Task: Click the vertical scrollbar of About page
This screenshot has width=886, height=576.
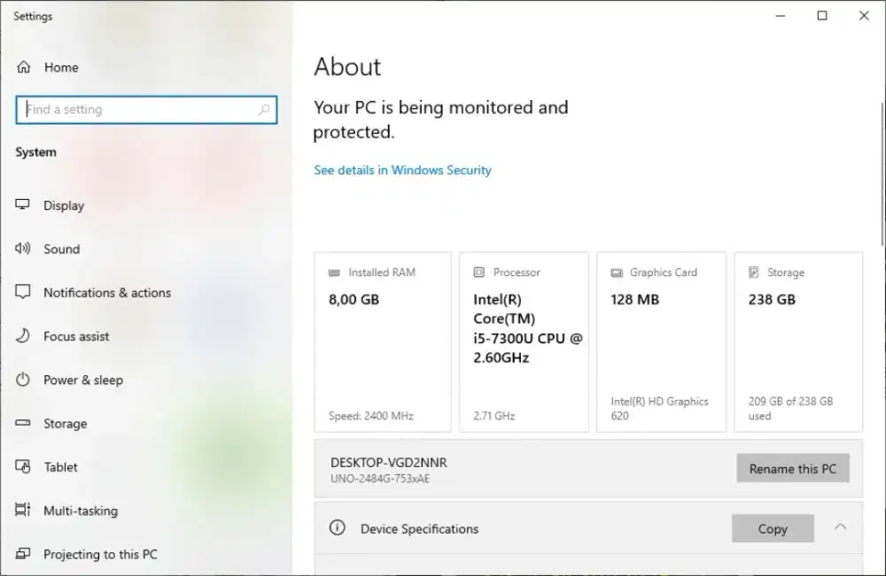Action: pyautogui.click(x=882, y=175)
